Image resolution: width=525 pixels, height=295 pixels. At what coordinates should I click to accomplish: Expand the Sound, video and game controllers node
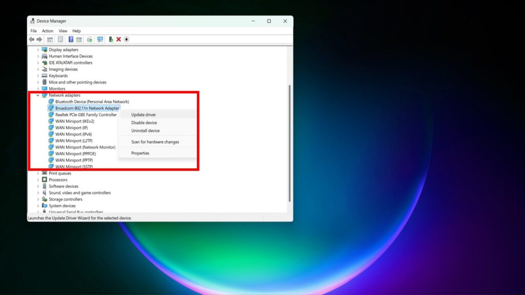[38, 193]
